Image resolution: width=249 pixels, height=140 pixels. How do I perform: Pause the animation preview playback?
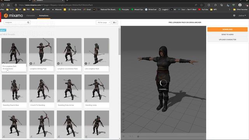pyautogui.click(x=124, y=136)
